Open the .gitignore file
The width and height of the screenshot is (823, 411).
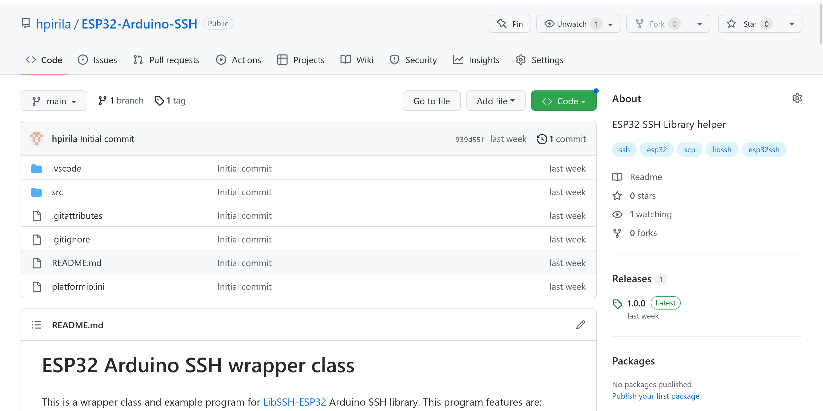click(71, 239)
